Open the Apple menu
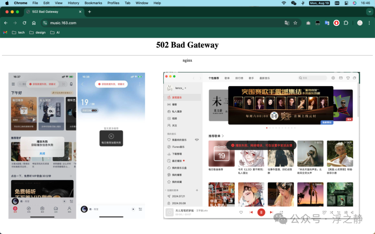Viewport: 375px width, 234px height. 7,3
